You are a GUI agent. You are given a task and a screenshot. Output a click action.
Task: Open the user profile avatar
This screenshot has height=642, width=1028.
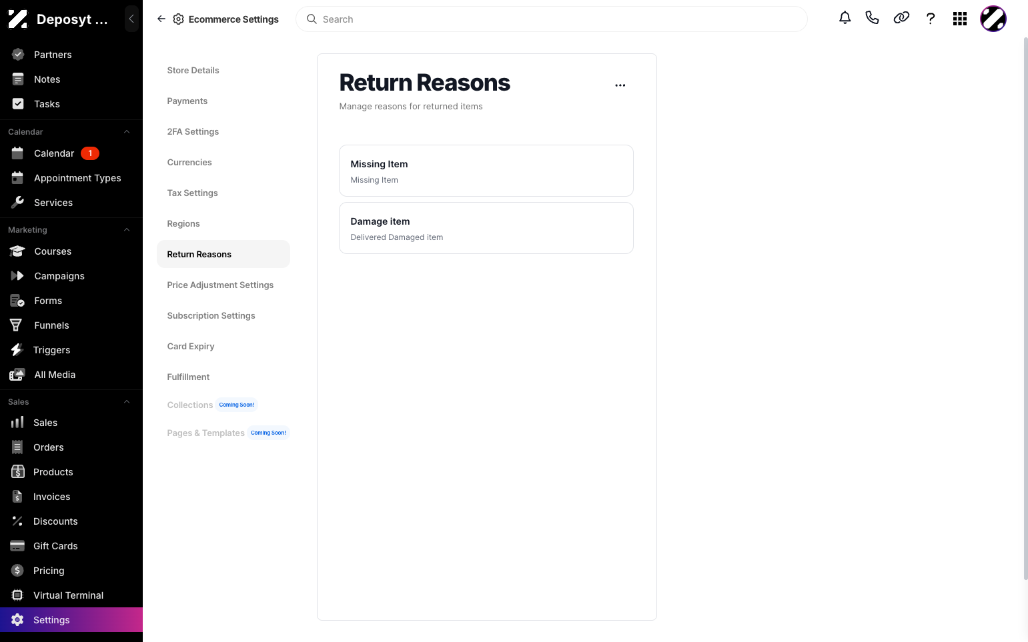point(993,19)
